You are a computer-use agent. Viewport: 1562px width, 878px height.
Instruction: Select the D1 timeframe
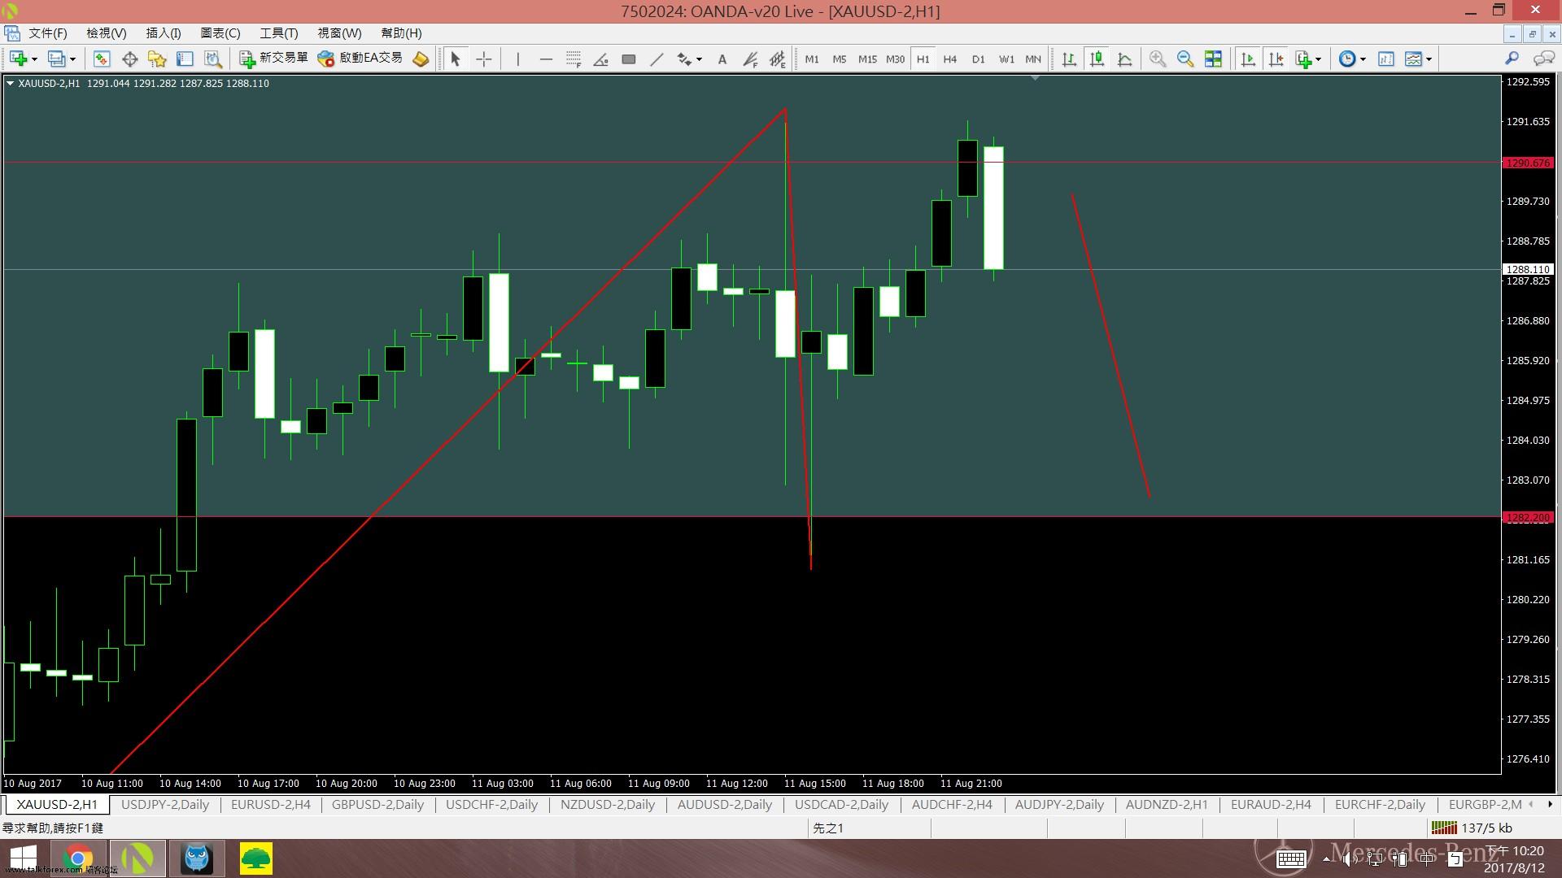978,59
